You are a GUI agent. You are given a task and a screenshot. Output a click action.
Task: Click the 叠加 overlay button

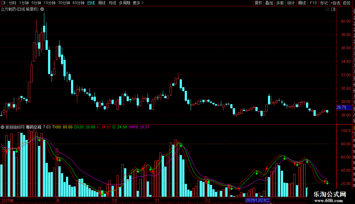(269, 3)
